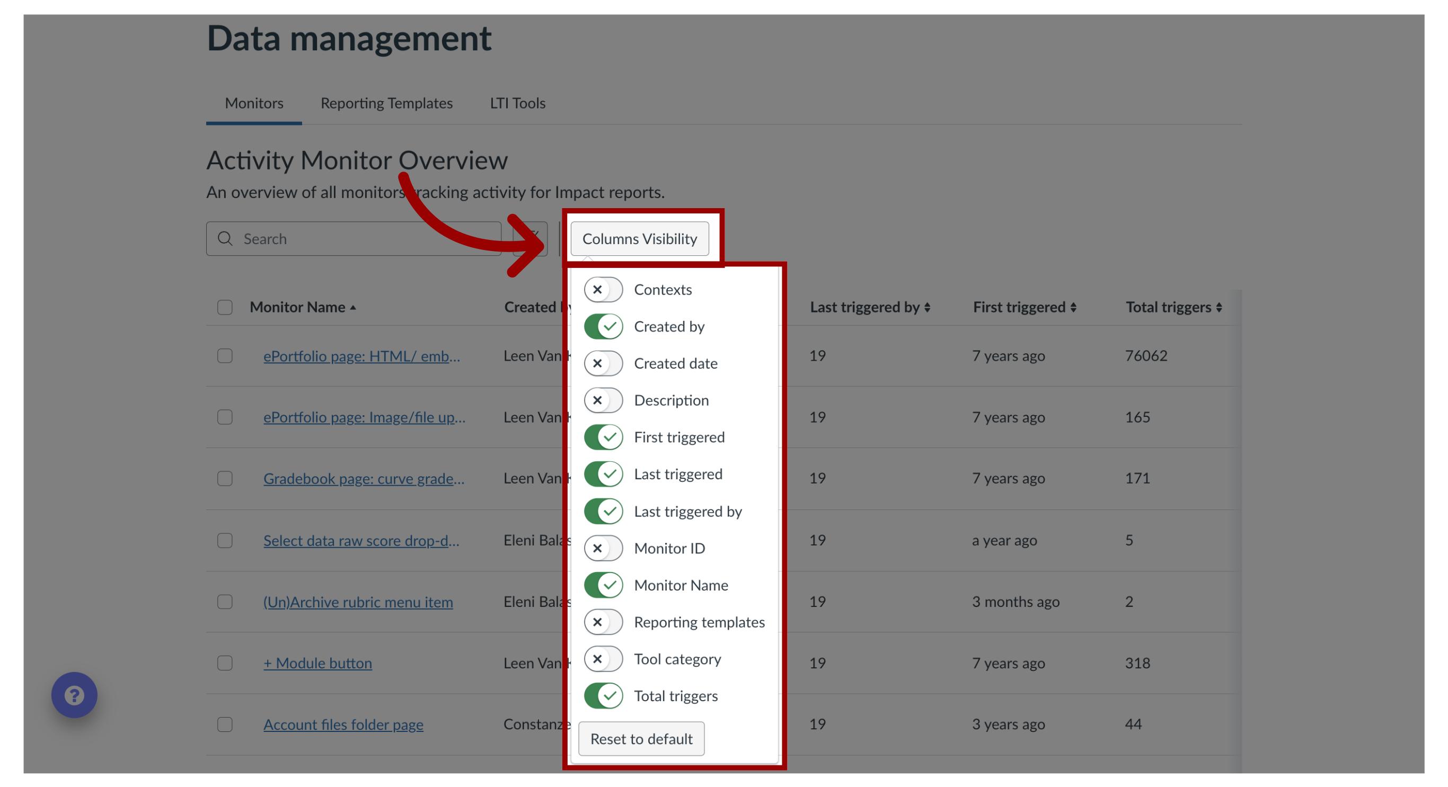
Task: Sort by Monitor Name arrow
Action: pyautogui.click(x=353, y=308)
